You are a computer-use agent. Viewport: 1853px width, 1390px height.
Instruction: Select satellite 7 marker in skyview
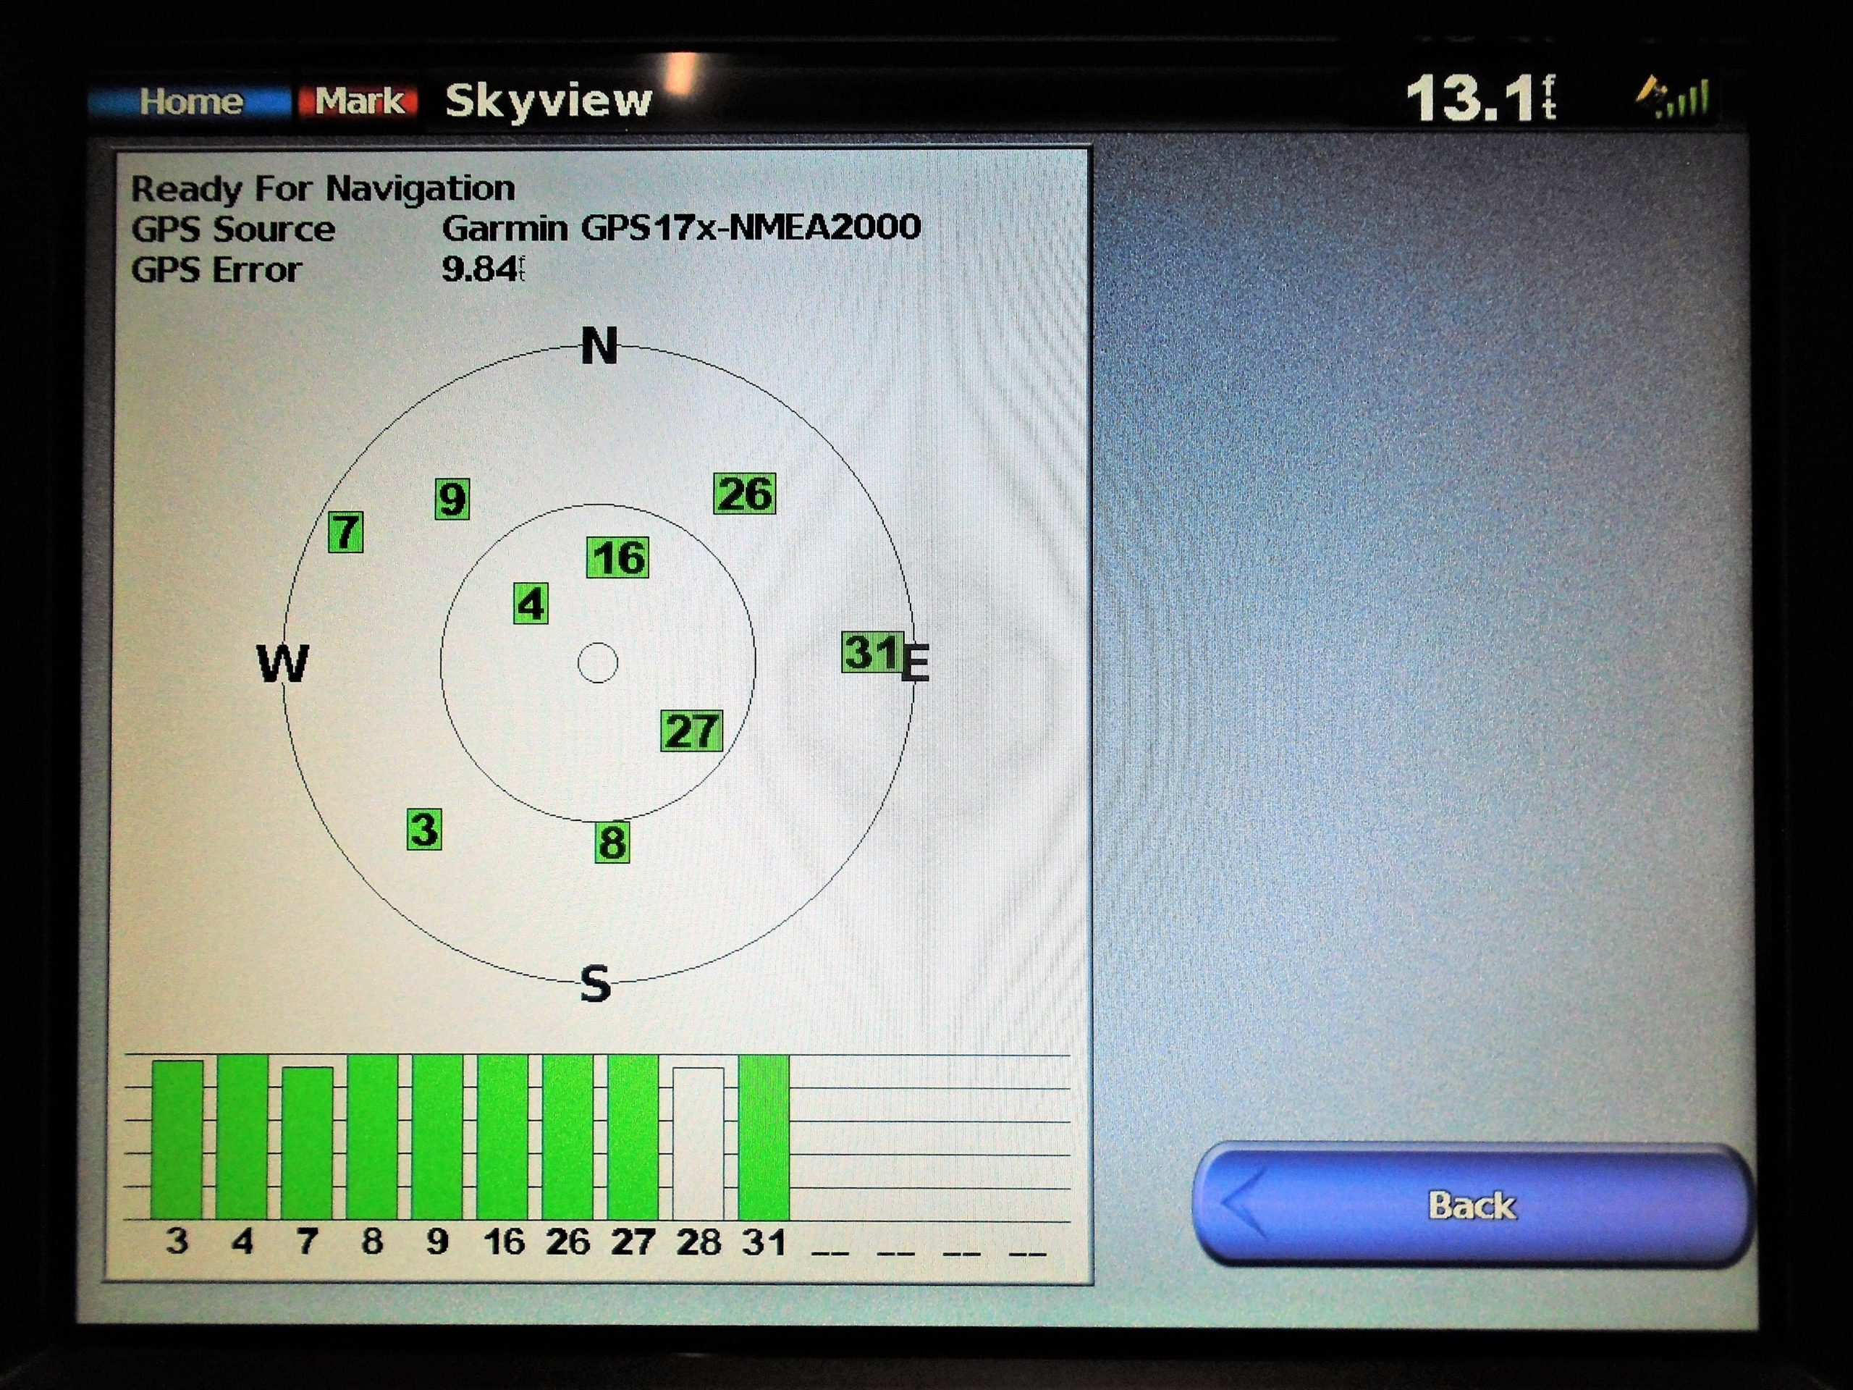tap(346, 532)
